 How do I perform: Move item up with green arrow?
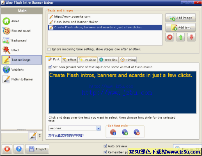coord(181,37)
